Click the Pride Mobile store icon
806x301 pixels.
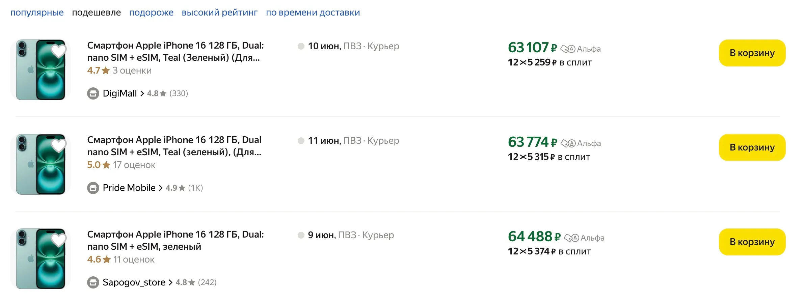click(x=93, y=188)
